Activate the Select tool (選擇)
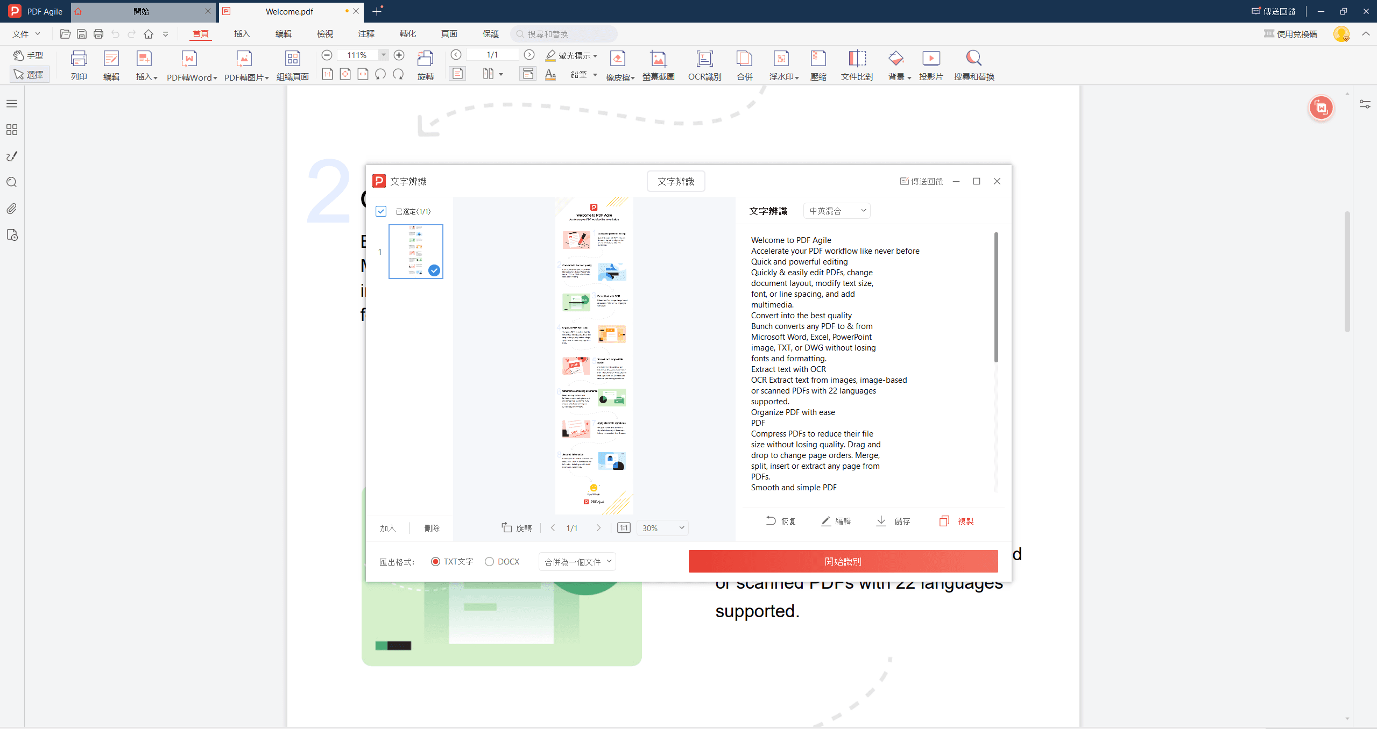 pos(29,74)
